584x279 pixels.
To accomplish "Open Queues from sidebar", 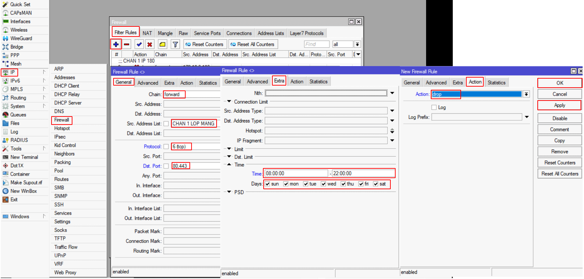I will 18,114.
